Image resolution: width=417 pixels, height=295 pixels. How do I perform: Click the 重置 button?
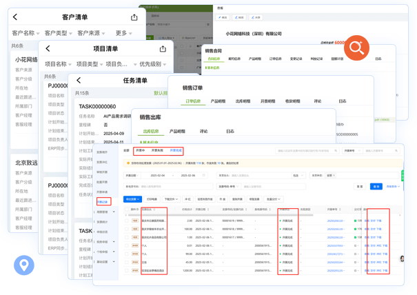click(360, 187)
